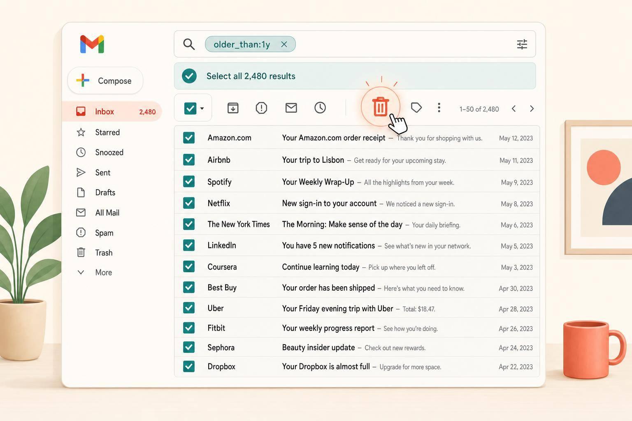Uncheck the Uber email checkbox

pos(189,308)
